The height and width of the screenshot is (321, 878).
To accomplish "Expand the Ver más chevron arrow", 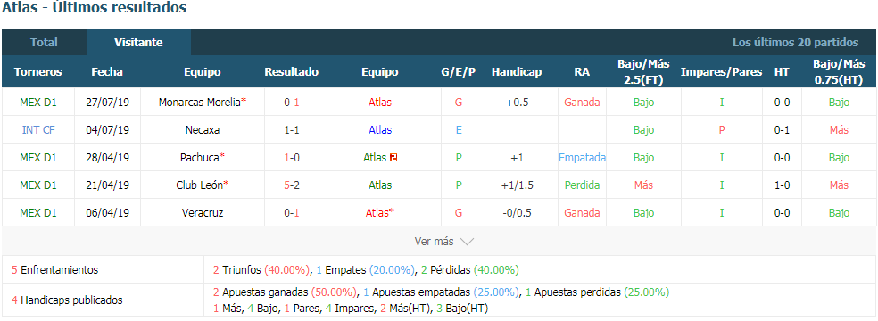I will pos(467,242).
